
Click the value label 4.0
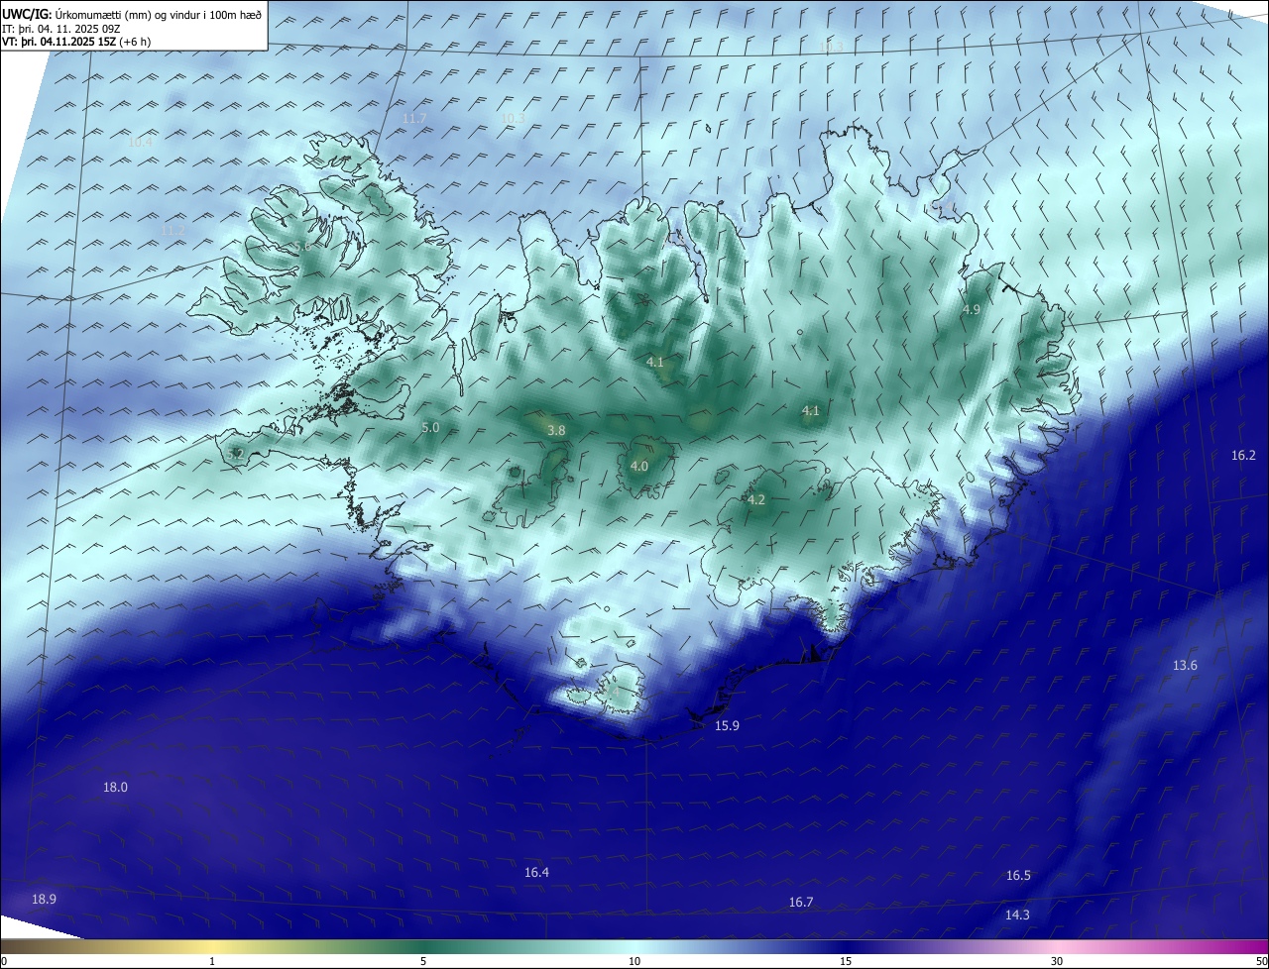point(639,466)
